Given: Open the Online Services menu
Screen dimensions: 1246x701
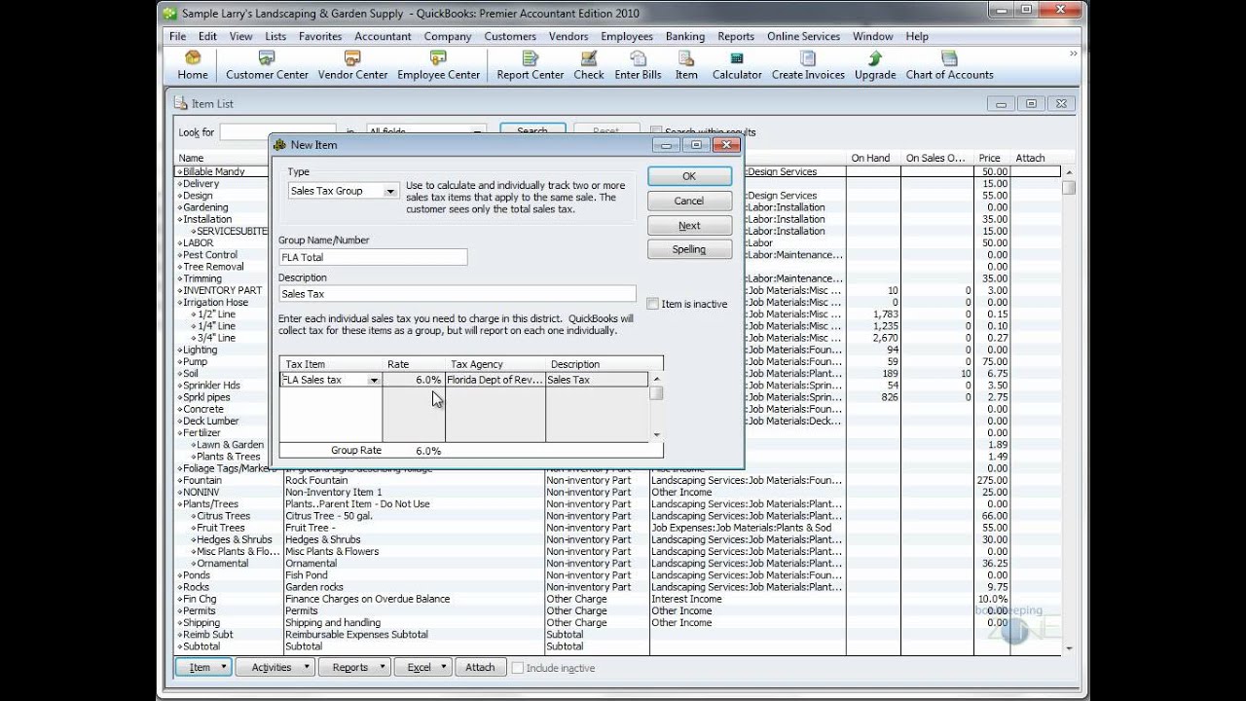Looking at the screenshot, I should tap(803, 36).
